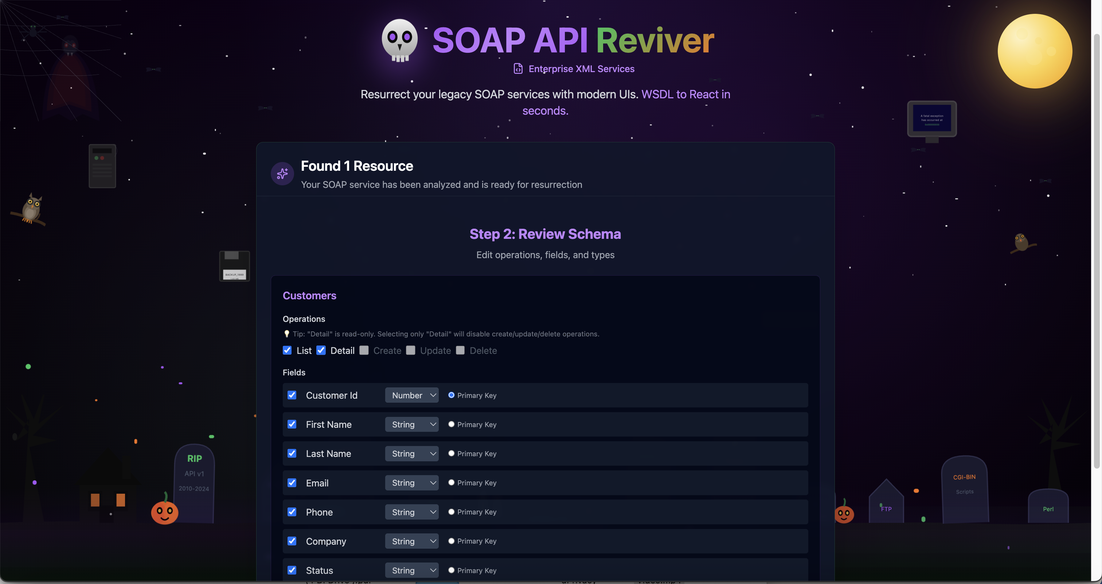Viewport: 1102px width, 584px height.
Task: Deselect the Customer Id field checkbox
Action: 292,395
